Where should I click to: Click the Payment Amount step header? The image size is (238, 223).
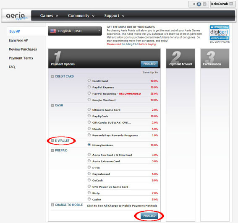(180, 59)
